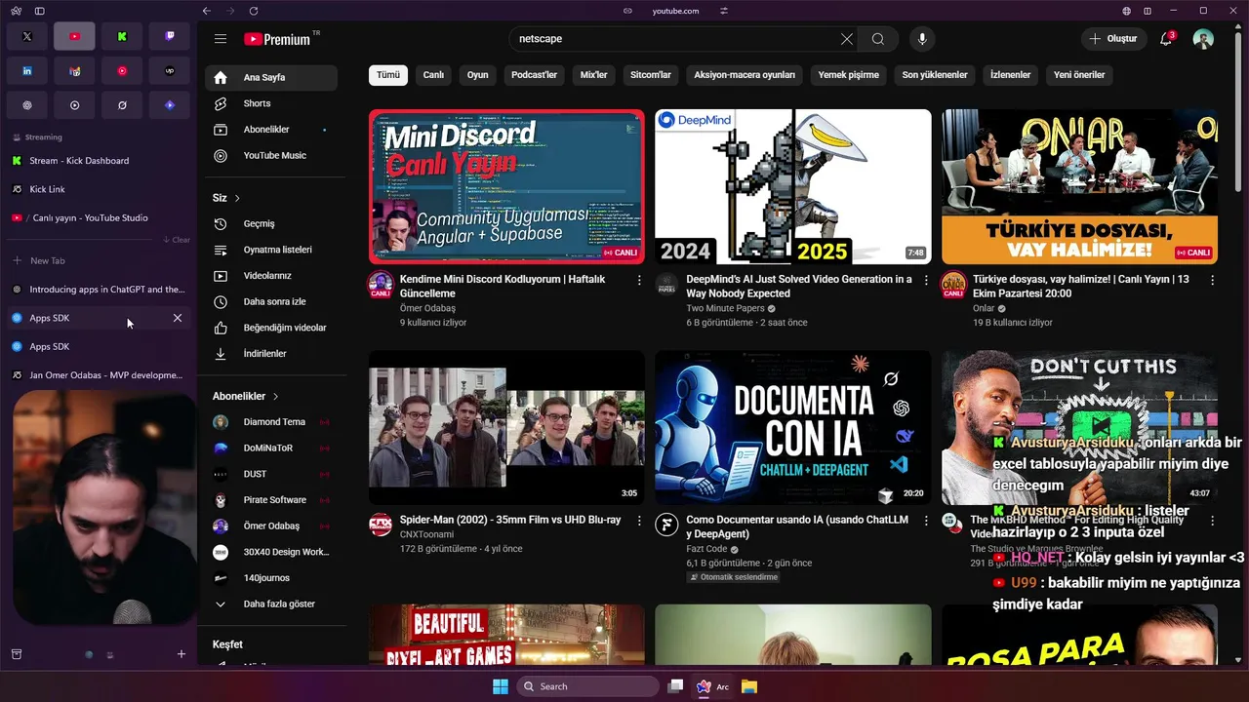Select the Oyun filter chip
The width and height of the screenshot is (1249, 702).
pyautogui.click(x=477, y=75)
